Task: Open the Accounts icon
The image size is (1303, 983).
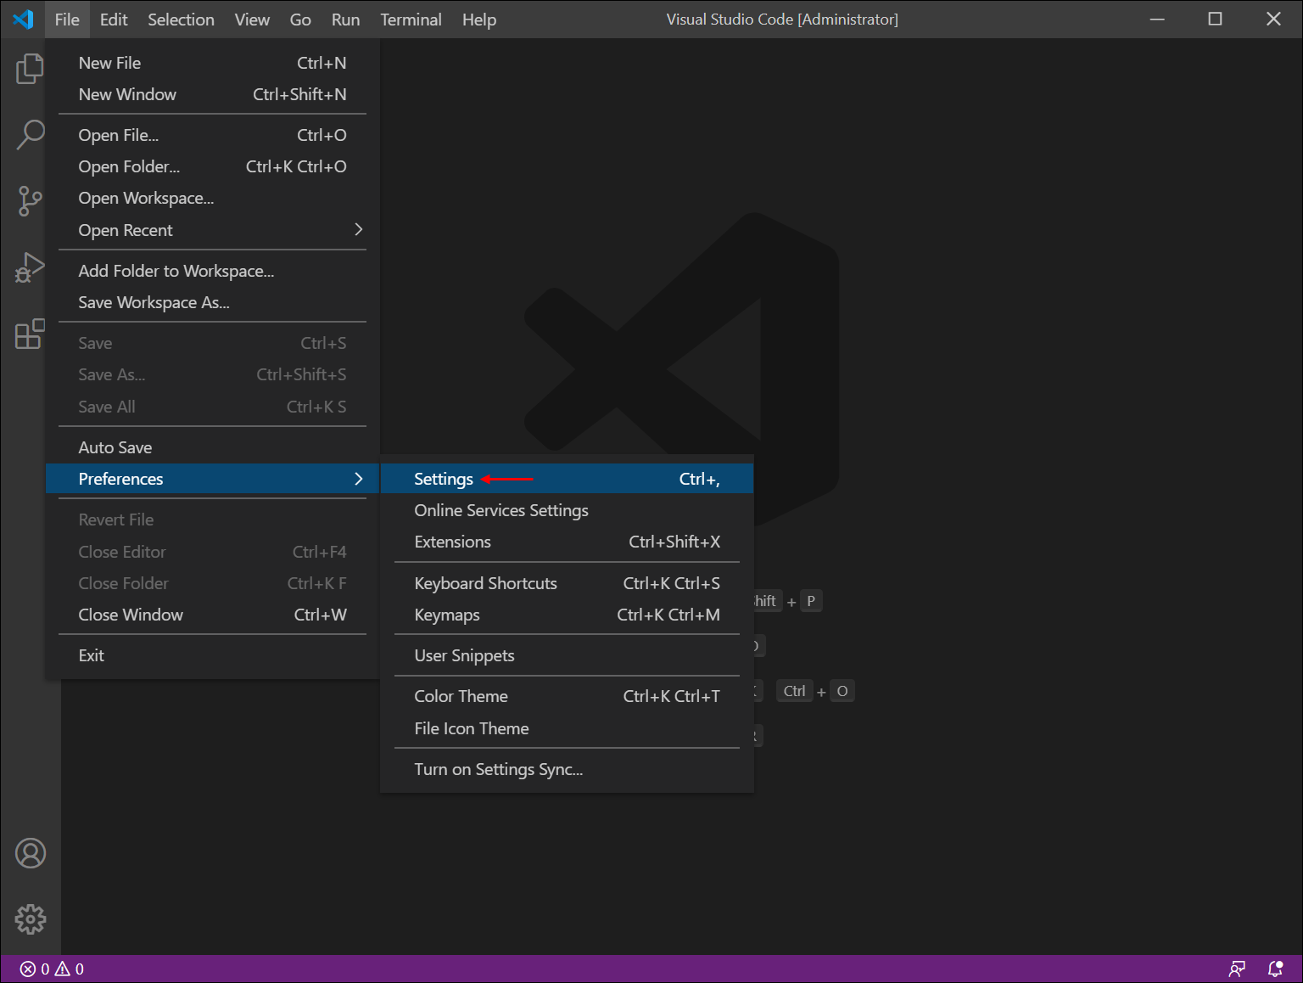Action: pyautogui.click(x=31, y=853)
